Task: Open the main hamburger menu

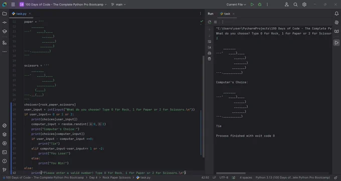Action: 13,5
